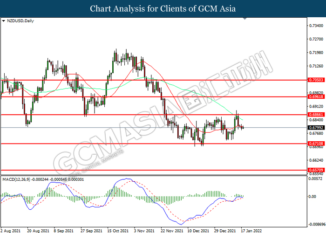Click the 0.66240 price axis value
Viewport: 326px width, 233px height.
point(316,160)
